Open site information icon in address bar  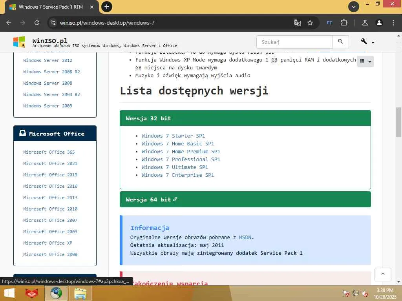click(53, 23)
